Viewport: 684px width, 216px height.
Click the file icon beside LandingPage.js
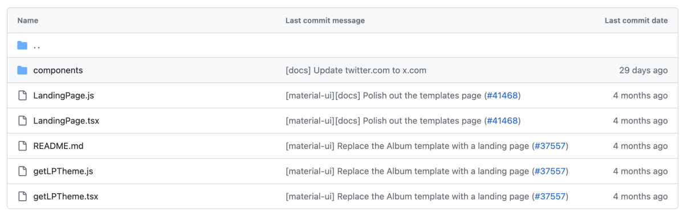pyautogui.click(x=22, y=95)
